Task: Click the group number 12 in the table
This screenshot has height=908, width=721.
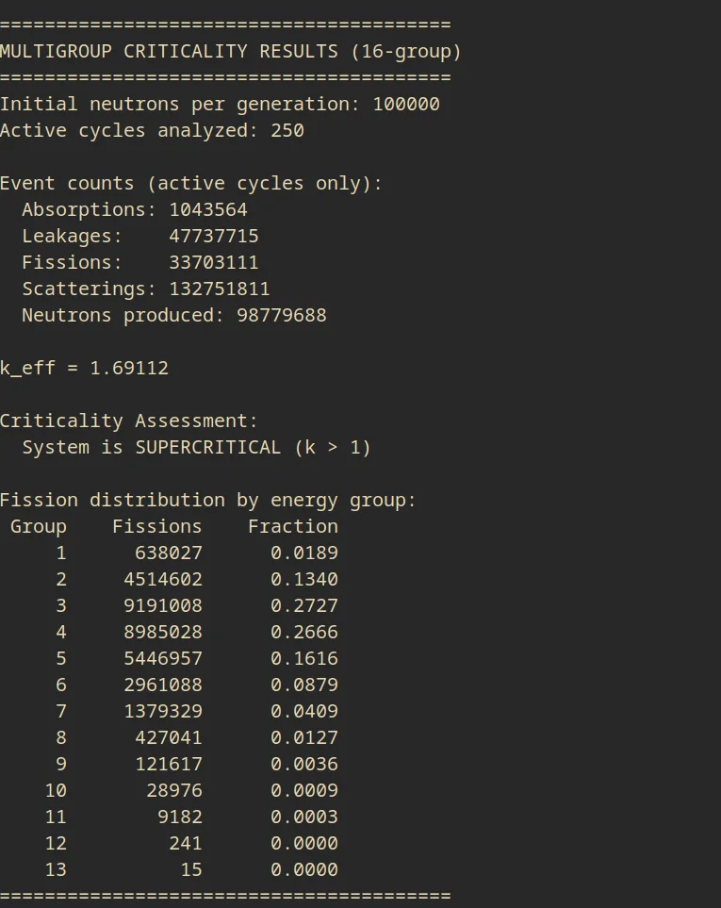Action: click(56, 844)
